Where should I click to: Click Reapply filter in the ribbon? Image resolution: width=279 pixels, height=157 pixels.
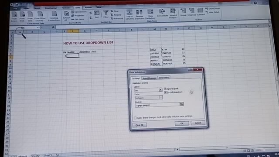(116, 15)
